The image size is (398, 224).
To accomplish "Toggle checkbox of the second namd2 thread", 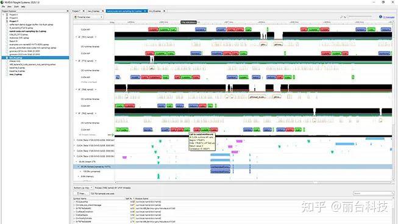I will tap(79, 61).
